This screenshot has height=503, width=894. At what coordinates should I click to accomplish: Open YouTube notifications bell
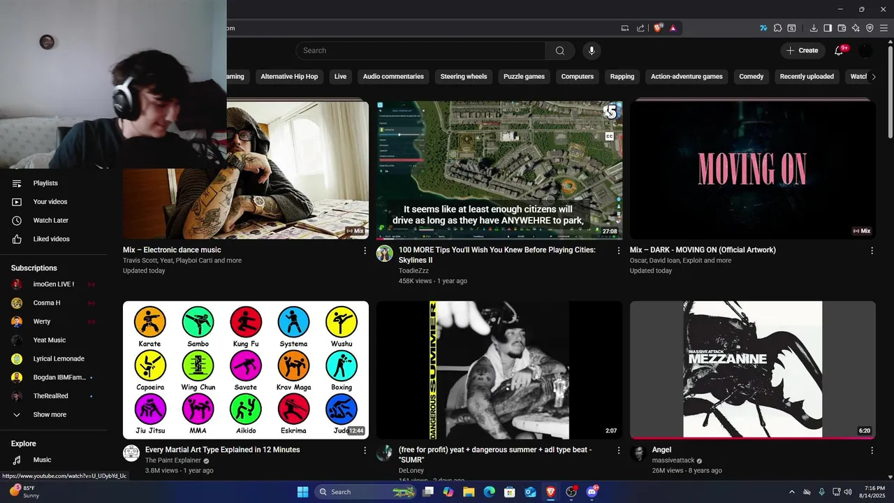[x=839, y=50]
